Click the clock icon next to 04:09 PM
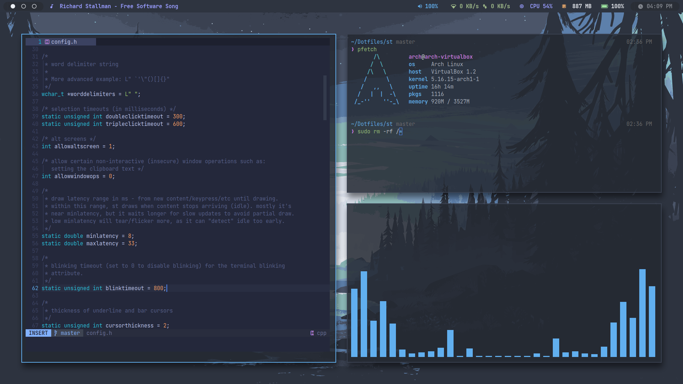 pyautogui.click(x=640, y=6)
